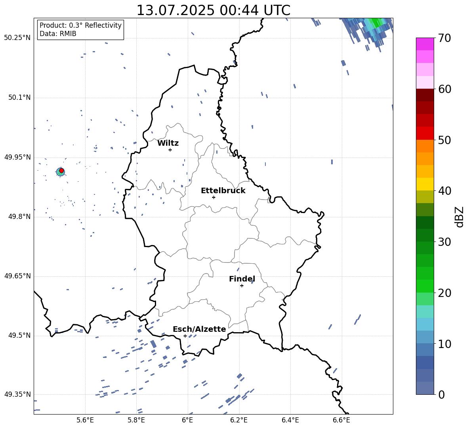The height and width of the screenshot is (428, 469).
Task: Click the 40 colorbar tick label
Action: pyautogui.click(x=444, y=191)
